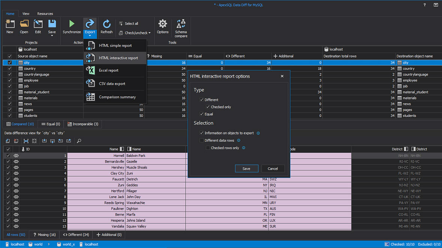Click the magnifier search icon above the data grid
442x248 pixels.
click(79, 141)
